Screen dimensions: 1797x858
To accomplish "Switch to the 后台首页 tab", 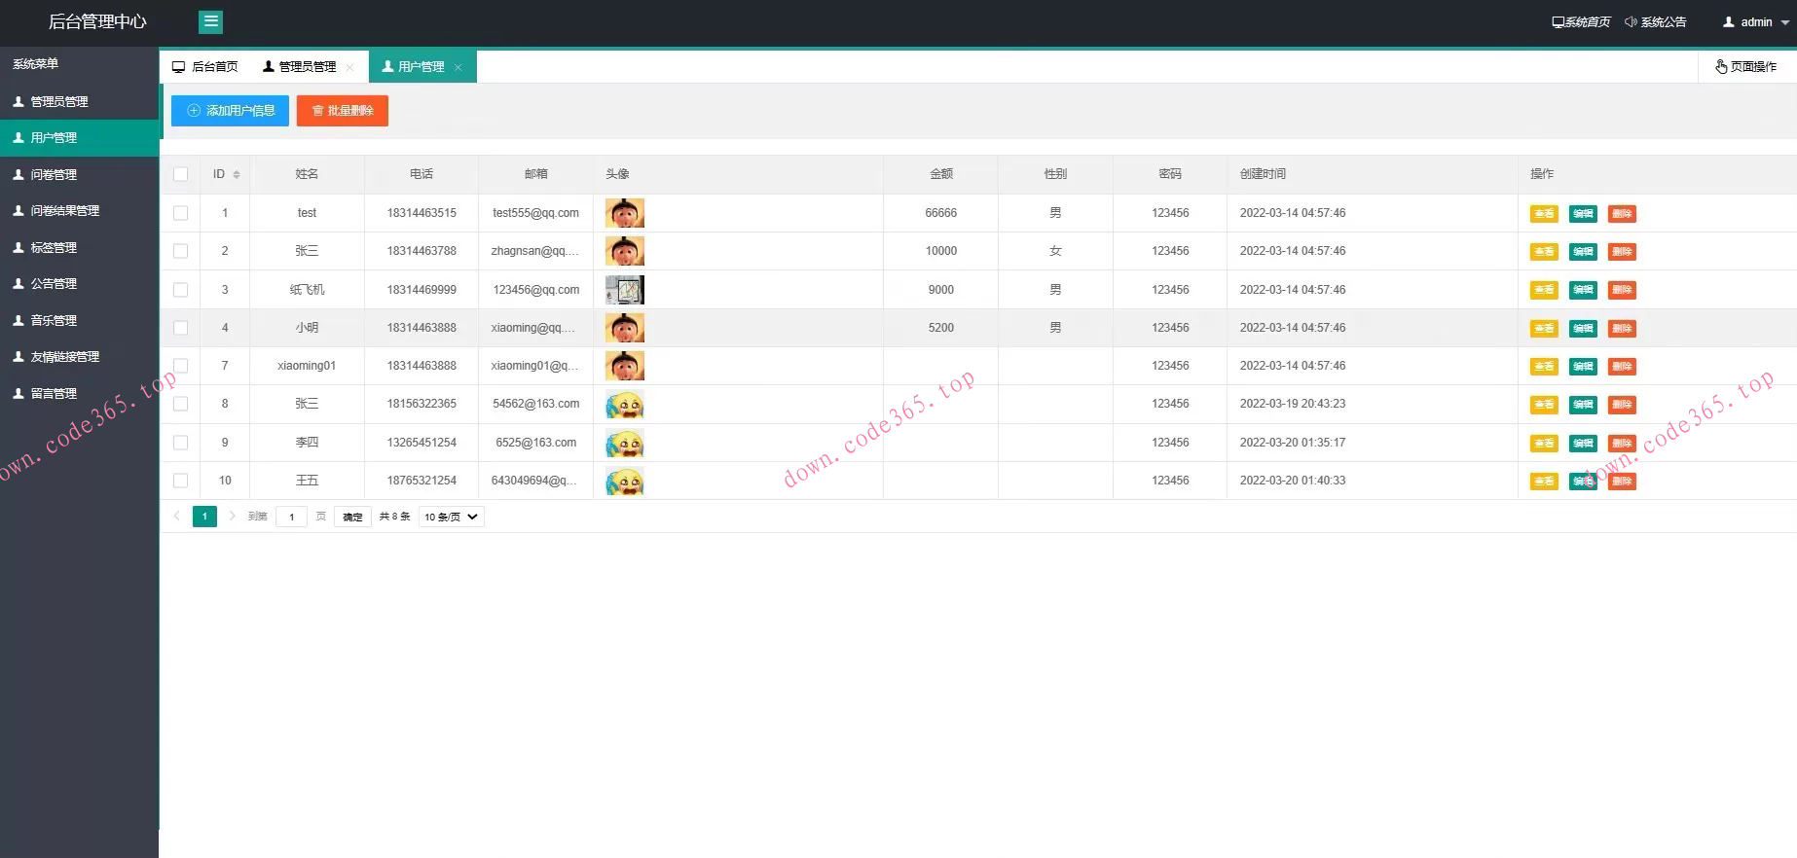I will 205,67.
